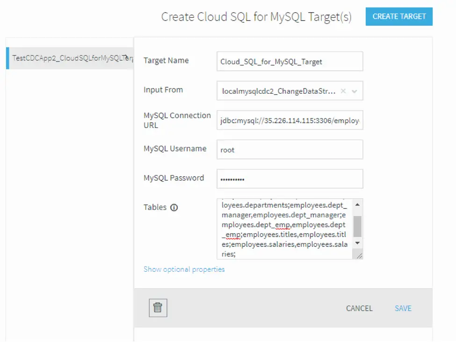Focus the MySQL Username field containing root
The width and height of the screenshot is (456, 342).
coord(290,150)
